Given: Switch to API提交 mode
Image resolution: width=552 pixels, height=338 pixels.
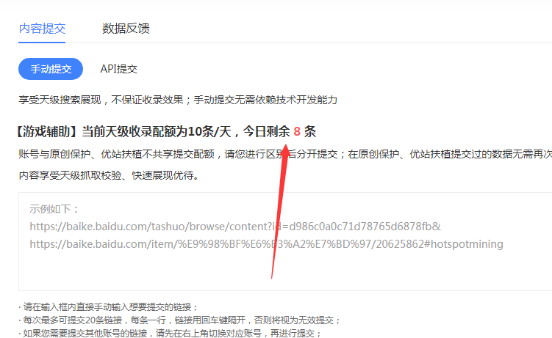Looking at the screenshot, I should [118, 69].
